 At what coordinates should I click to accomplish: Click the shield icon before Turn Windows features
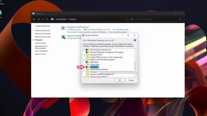tap(85, 30)
